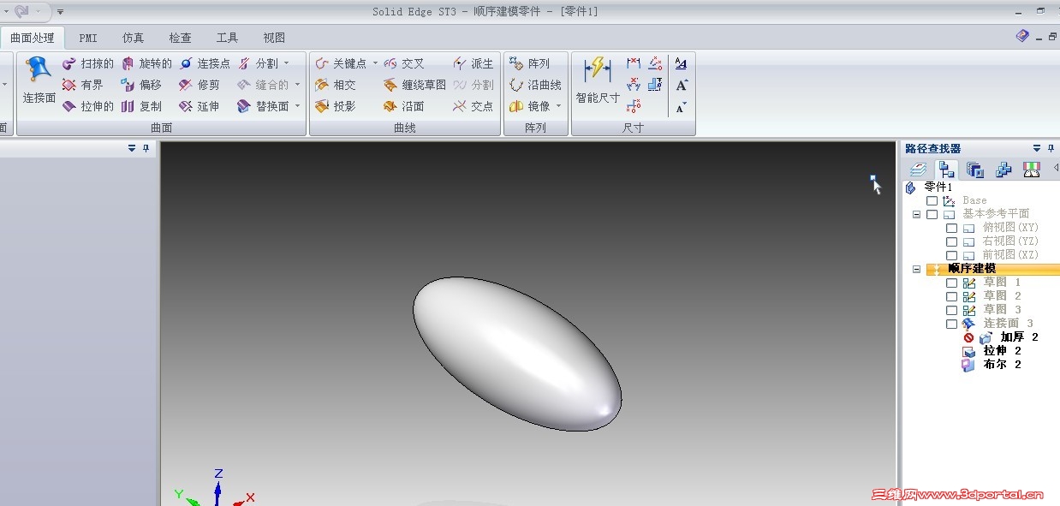
Task: Open the surface 分割 dropdown arrow
Action: pyautogui.click(x=286, y=63)
